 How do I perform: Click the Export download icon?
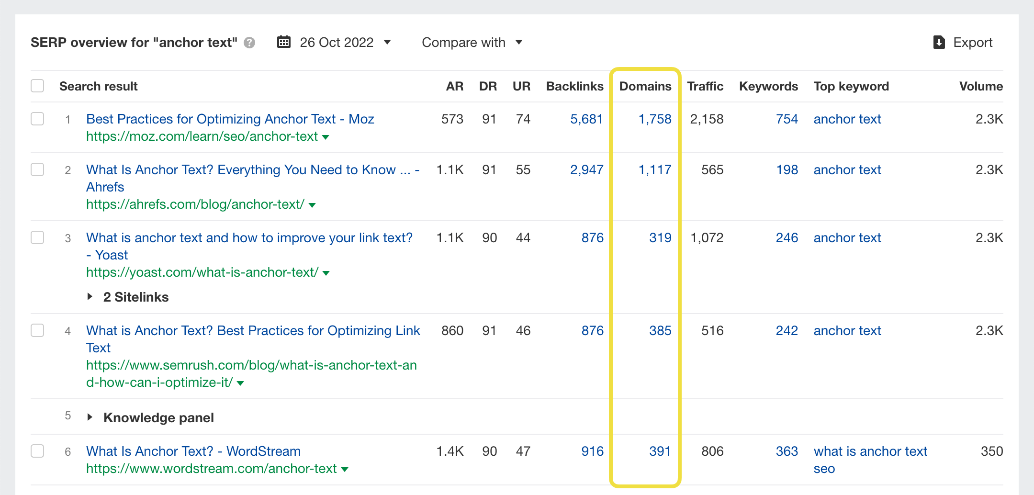pyautogui.click(x=939, y=43)
